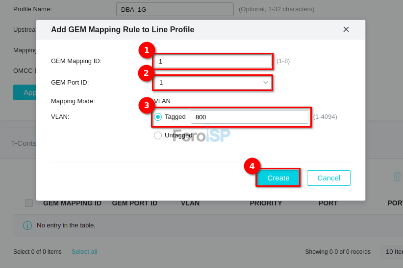Click the VLAN value field showing 800

pos(249,117)
